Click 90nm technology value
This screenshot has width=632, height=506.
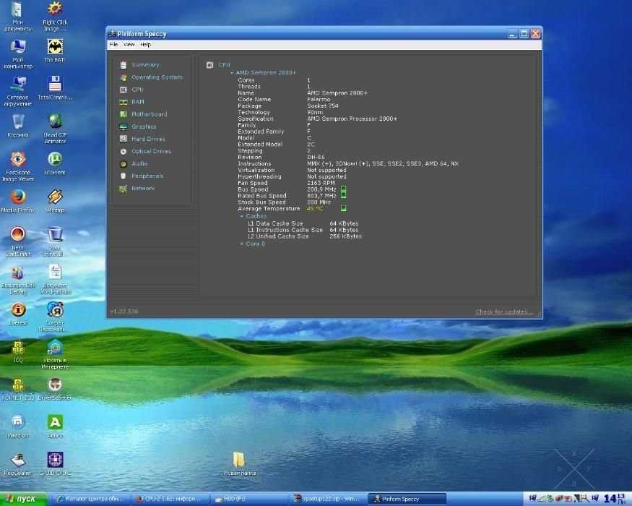coord(315,112)
